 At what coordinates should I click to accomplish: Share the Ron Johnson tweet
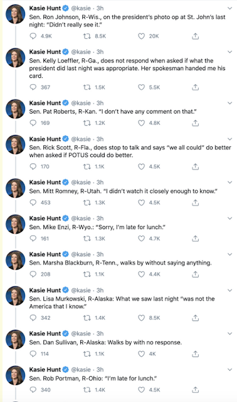coord(195,36)
